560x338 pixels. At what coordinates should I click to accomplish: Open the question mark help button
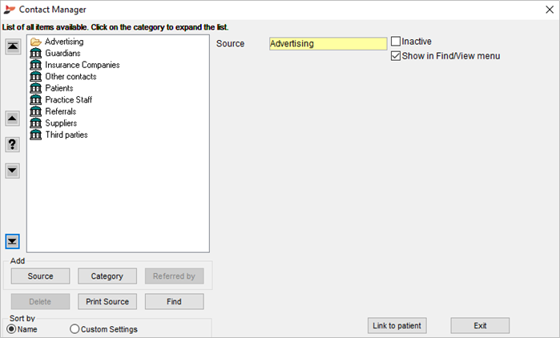13,144
